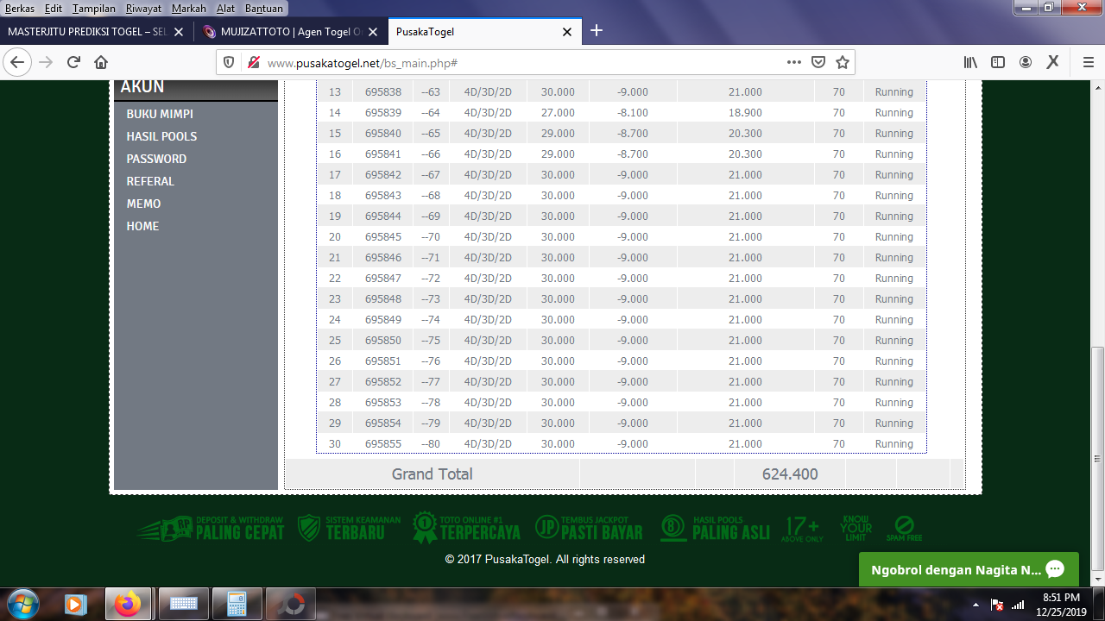Viewport: 1105px width, 621px height.
Task: Toggle the sidebar view icon
Action: (x=998, y=62)
